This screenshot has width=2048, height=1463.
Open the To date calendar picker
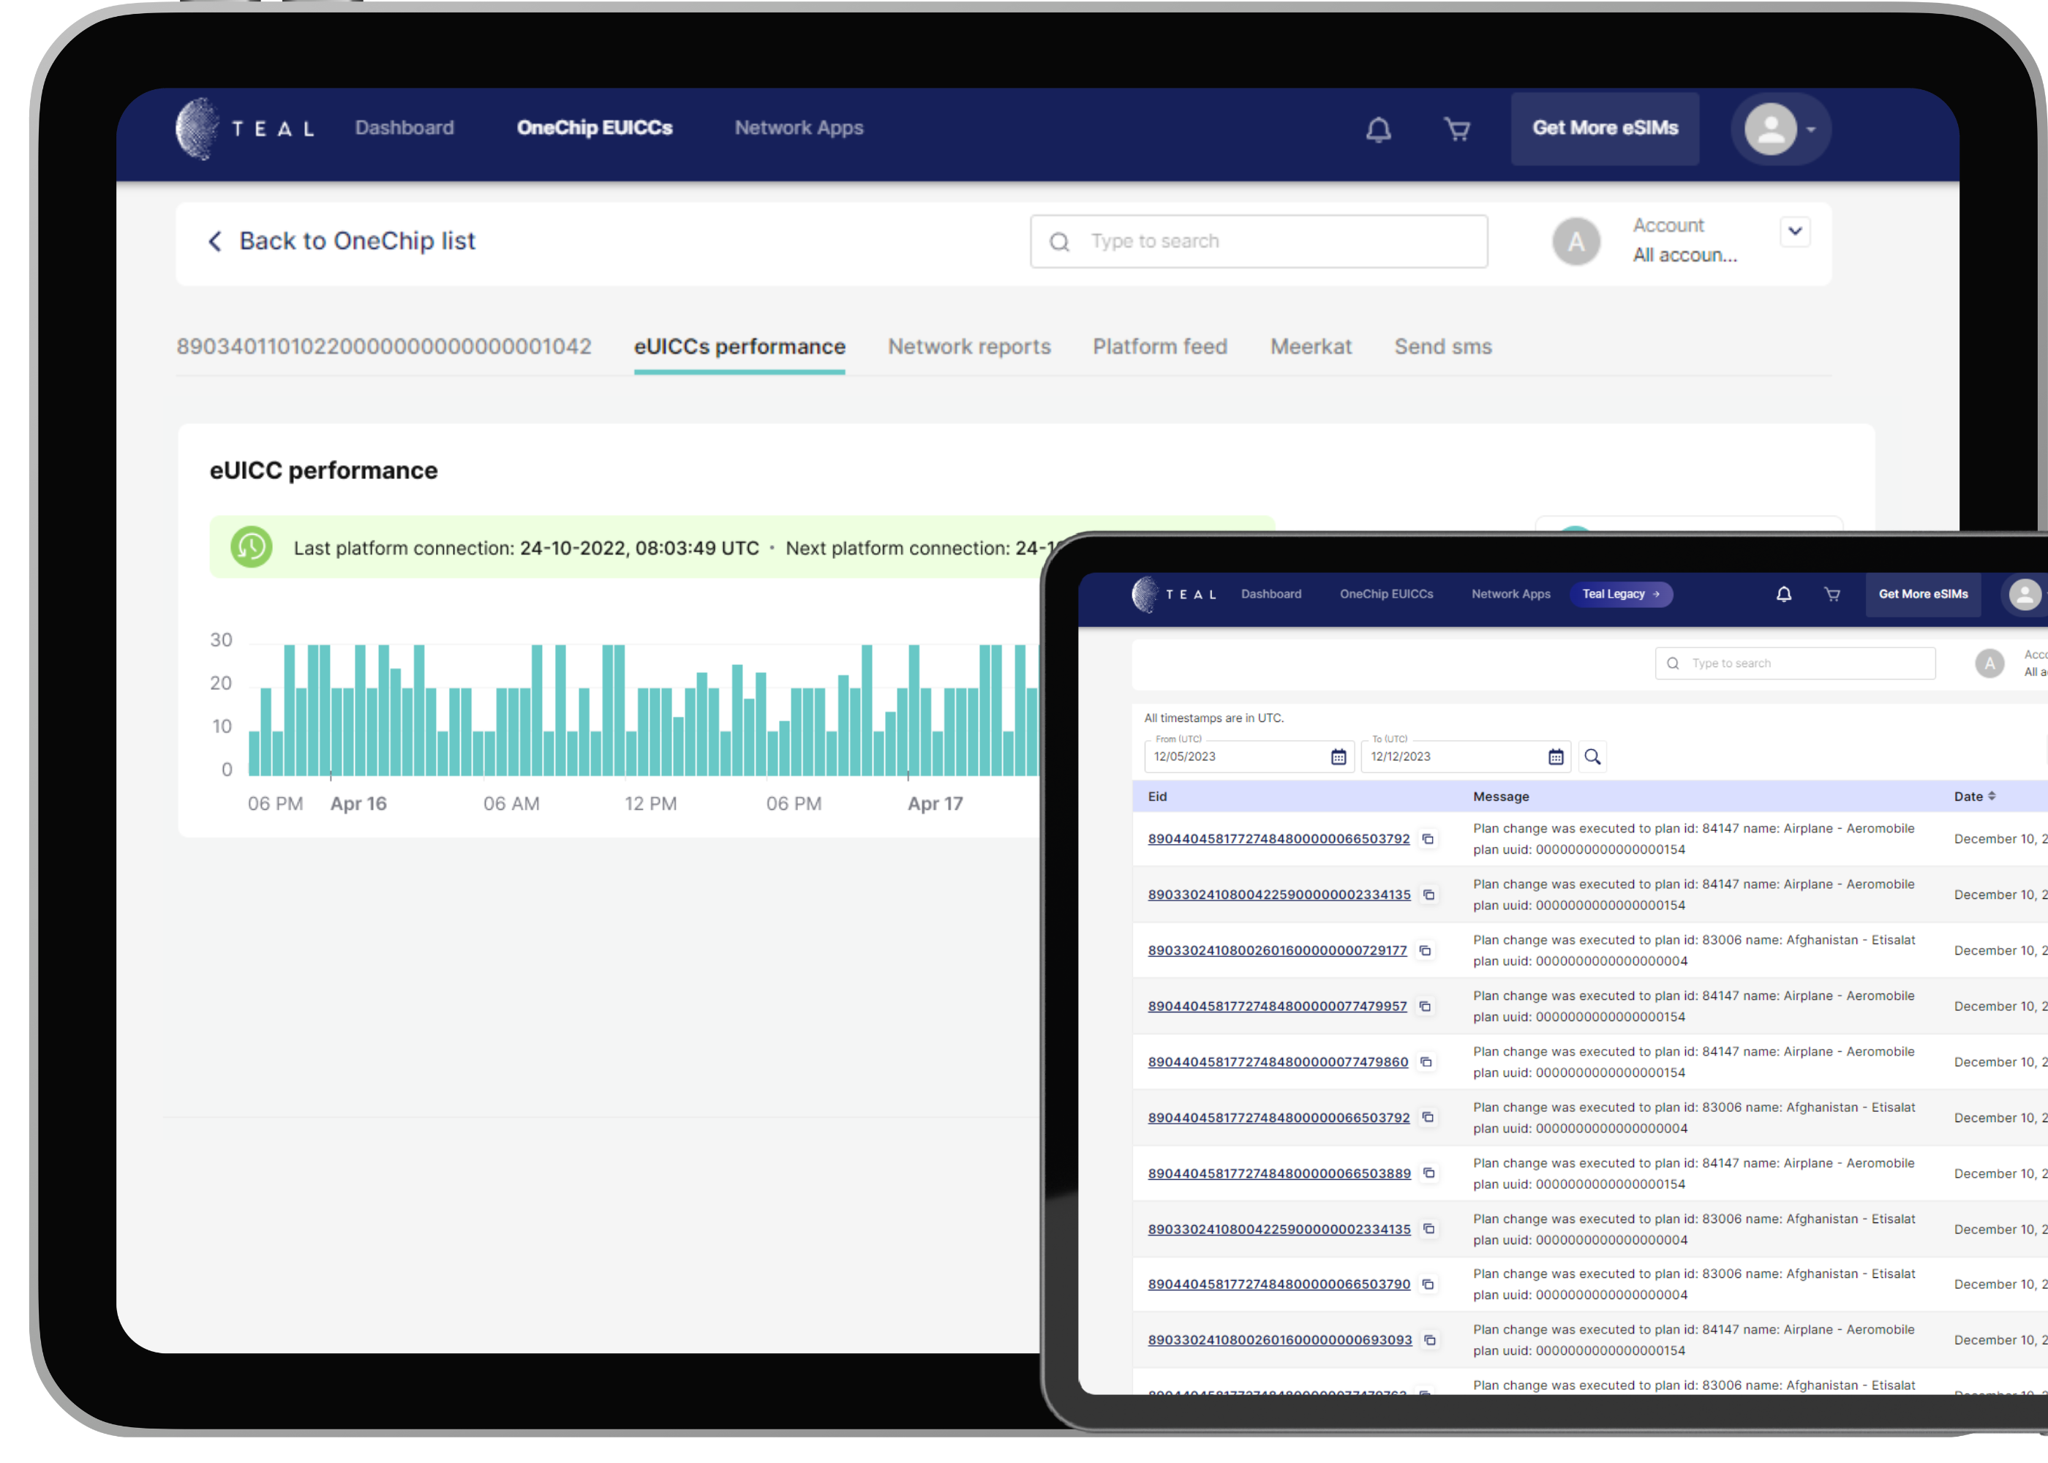coord(1557,756)
